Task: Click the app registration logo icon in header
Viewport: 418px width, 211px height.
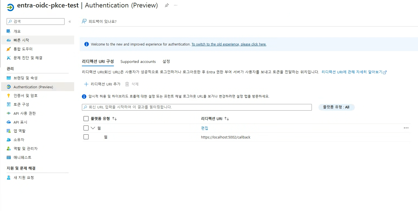Action: [10, 7]
